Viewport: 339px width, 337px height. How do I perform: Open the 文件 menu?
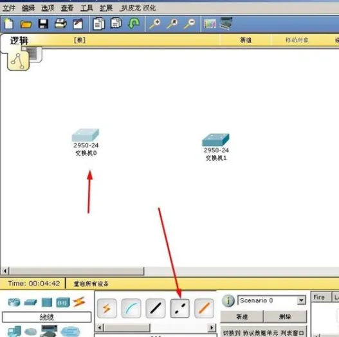point(9,8)
